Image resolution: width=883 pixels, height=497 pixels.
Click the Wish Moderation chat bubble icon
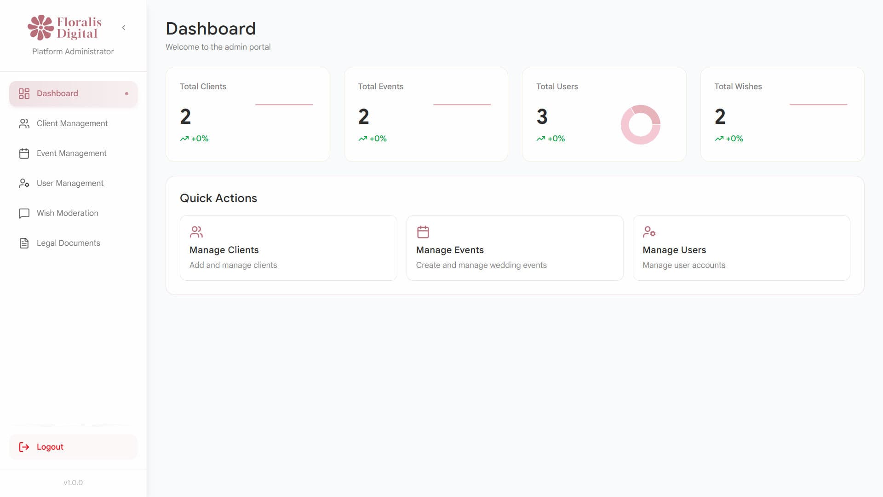[24, 213]
